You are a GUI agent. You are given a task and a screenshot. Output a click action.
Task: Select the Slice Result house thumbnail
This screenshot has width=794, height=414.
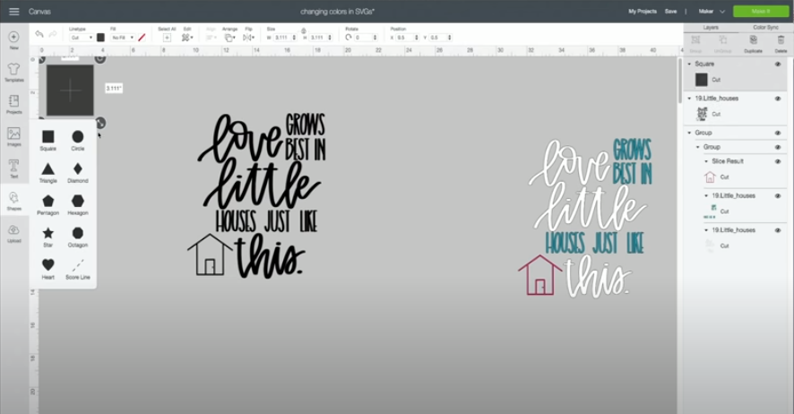point(710,177)
